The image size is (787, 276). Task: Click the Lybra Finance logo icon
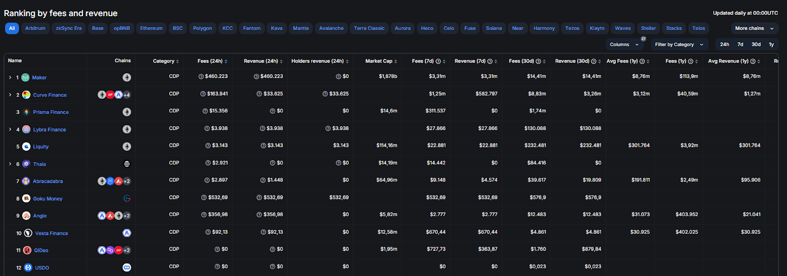tap(26, 130)
